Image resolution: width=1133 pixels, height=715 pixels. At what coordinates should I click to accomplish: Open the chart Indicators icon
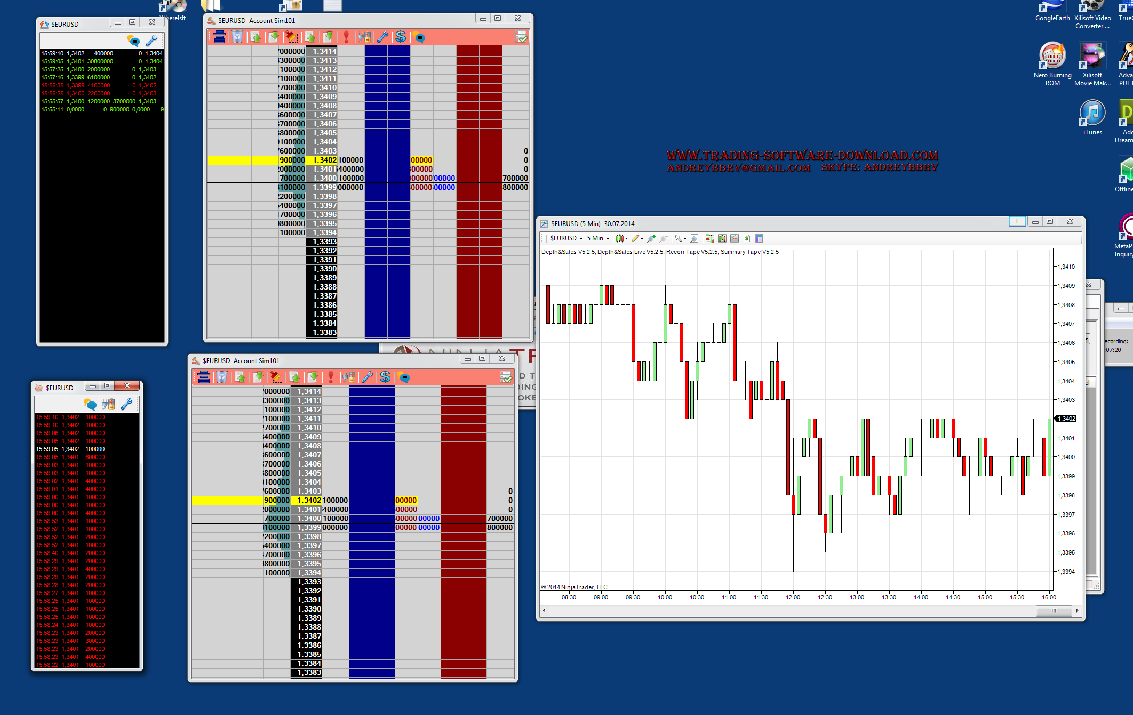(735, 238)
